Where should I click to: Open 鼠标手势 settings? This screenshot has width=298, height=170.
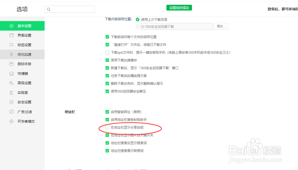[22, 64]
